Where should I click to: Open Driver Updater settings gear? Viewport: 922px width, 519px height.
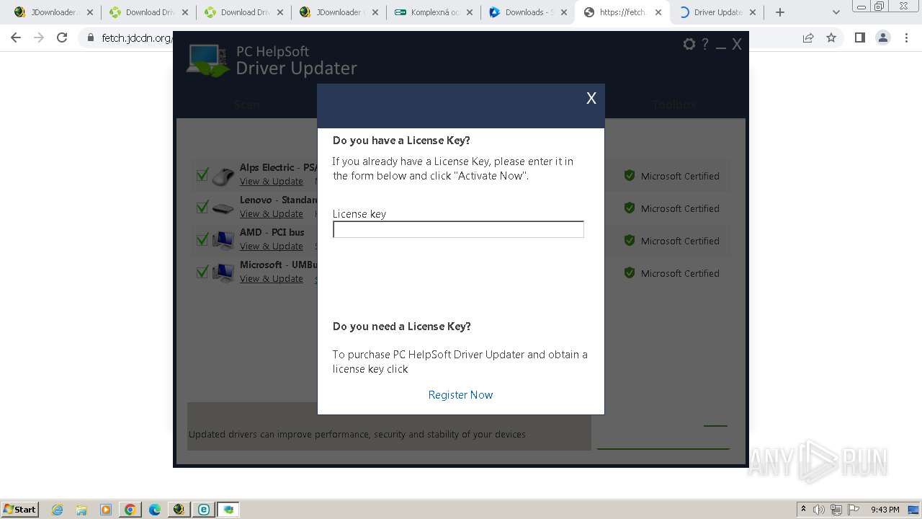(x=689, y=45)
